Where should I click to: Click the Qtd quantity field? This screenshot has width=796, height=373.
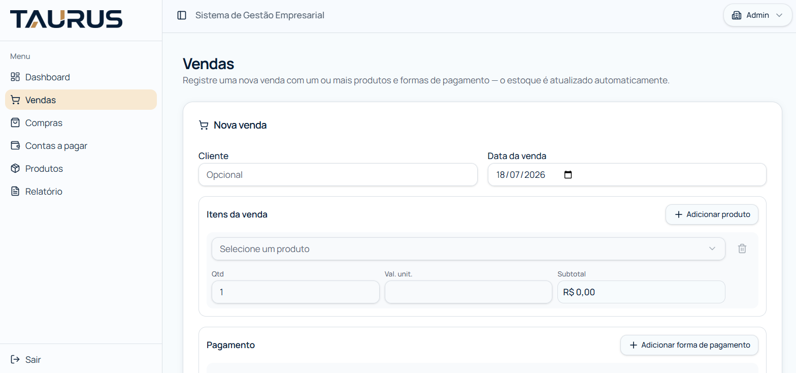295,292
